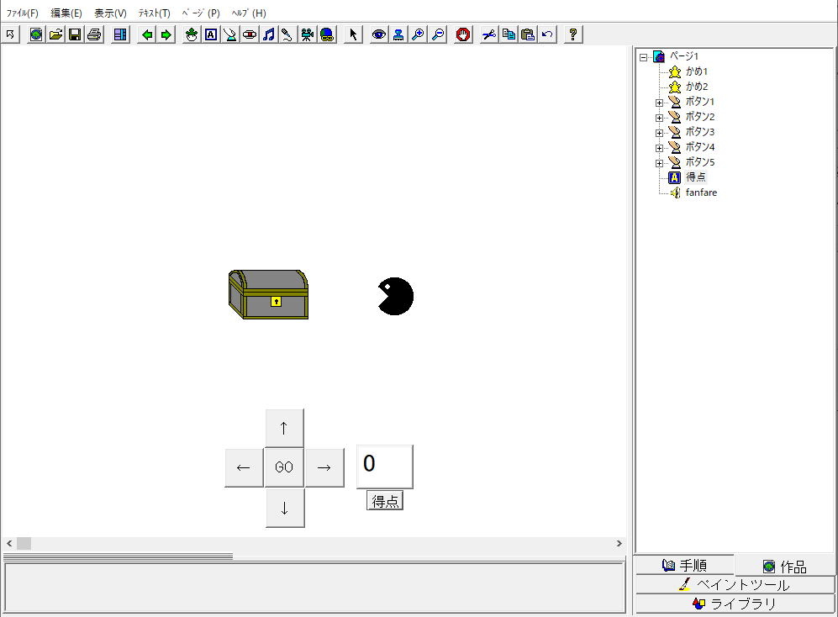Click the 得点 score text box

(384, 467)
